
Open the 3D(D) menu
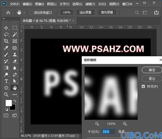[102, 4]
